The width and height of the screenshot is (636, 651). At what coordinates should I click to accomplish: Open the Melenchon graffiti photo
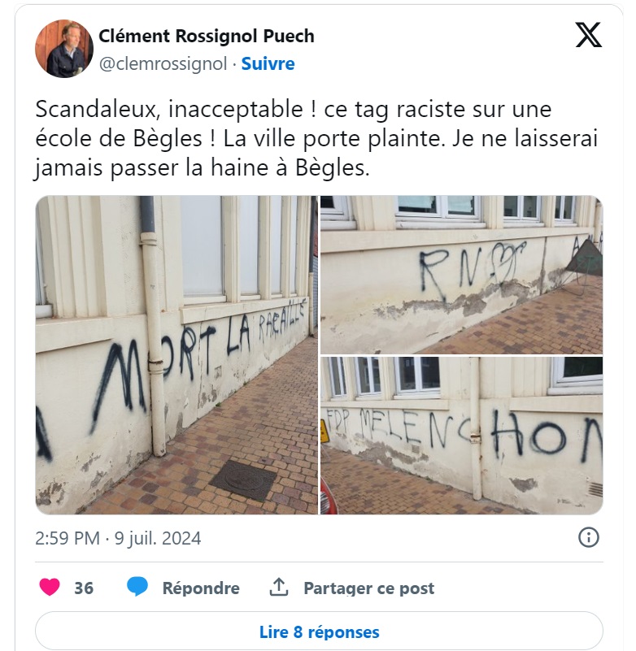[x=461, y=436]
